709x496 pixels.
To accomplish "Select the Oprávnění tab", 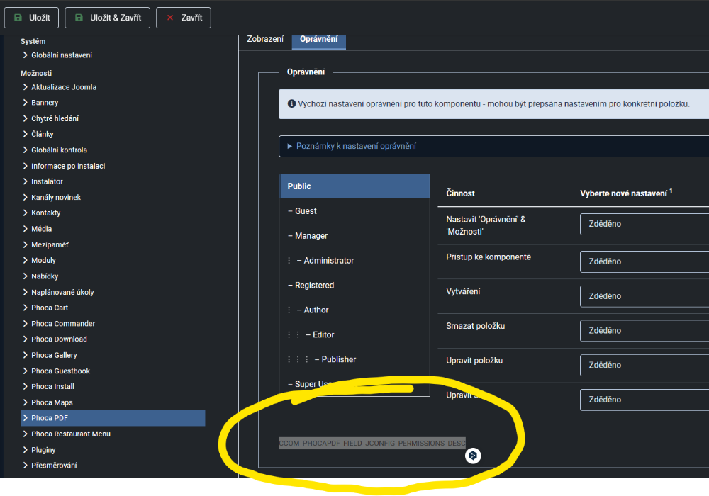I will (x=318, y=39).
